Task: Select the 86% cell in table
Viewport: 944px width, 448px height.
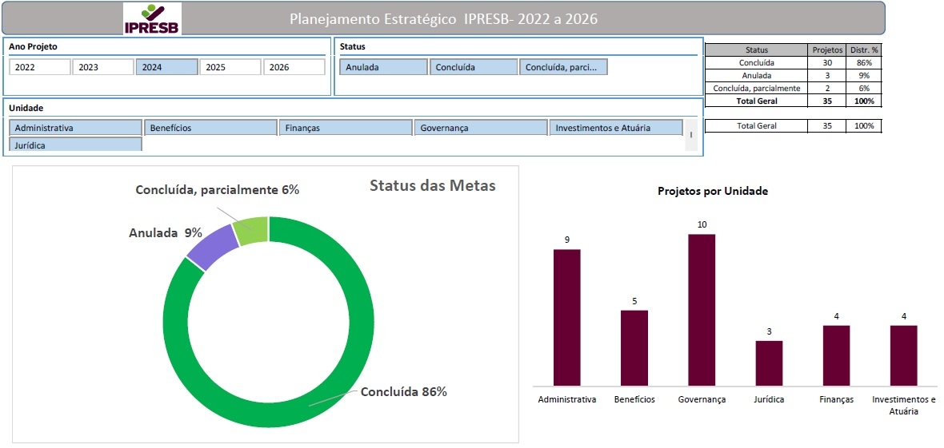Action: [x=863, y=62]
